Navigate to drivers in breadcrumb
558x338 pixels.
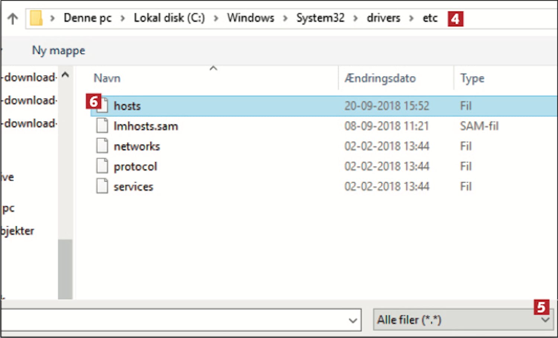(x=384, y=18)
